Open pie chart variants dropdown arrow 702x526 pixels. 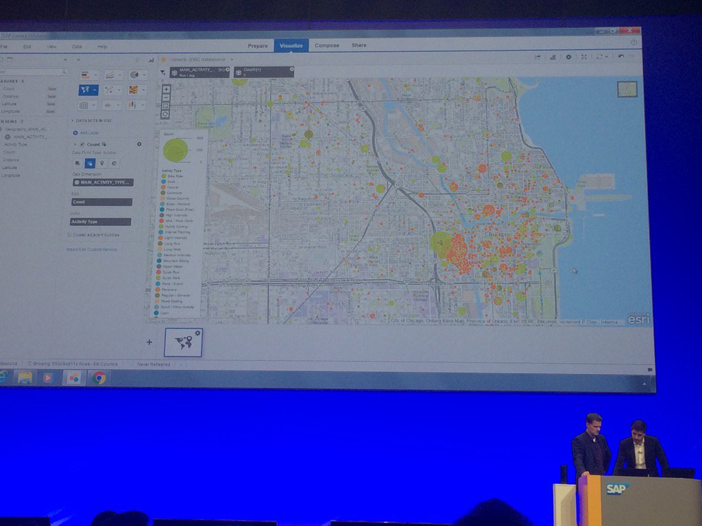tap(144, 75)
